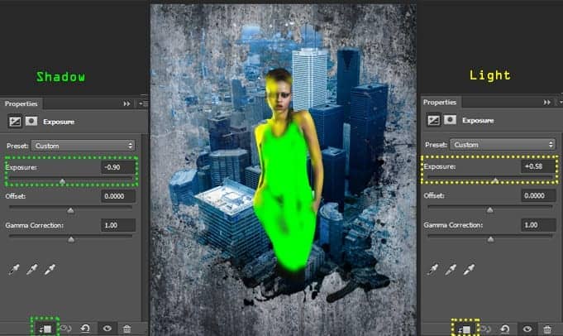The image size is (563, 336).
Task: Pick white point eyedropper in Light panel
Action: pyautogui.click(x=469, y=269)
